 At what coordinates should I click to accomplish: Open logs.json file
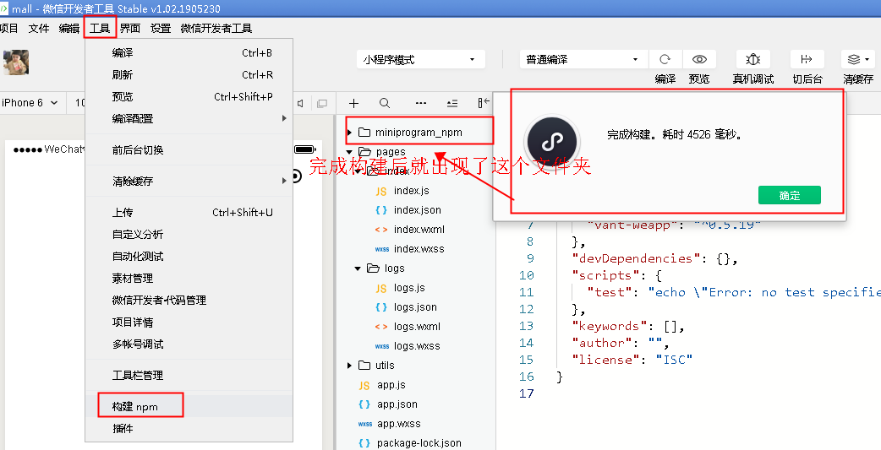tap(414, 307)
